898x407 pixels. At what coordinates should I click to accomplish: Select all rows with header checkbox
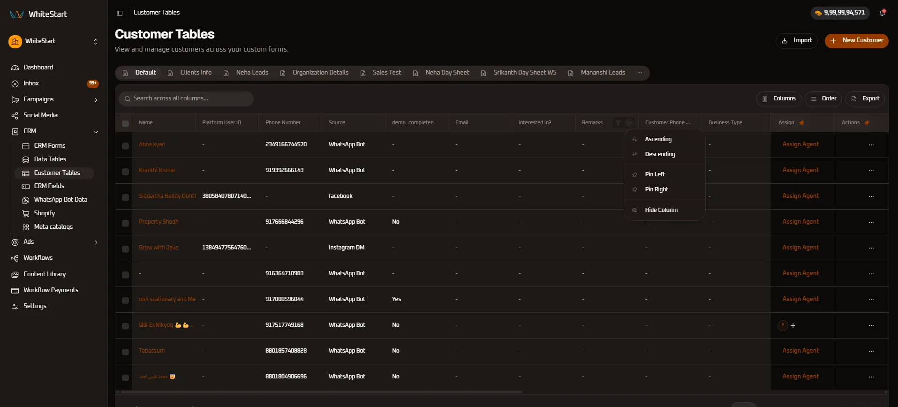click(125, 123)
